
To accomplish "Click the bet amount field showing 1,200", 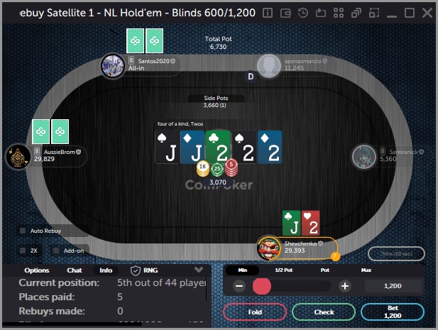I will (x=393, y=286).
